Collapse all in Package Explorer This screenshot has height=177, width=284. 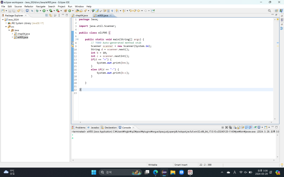[47, 15]
